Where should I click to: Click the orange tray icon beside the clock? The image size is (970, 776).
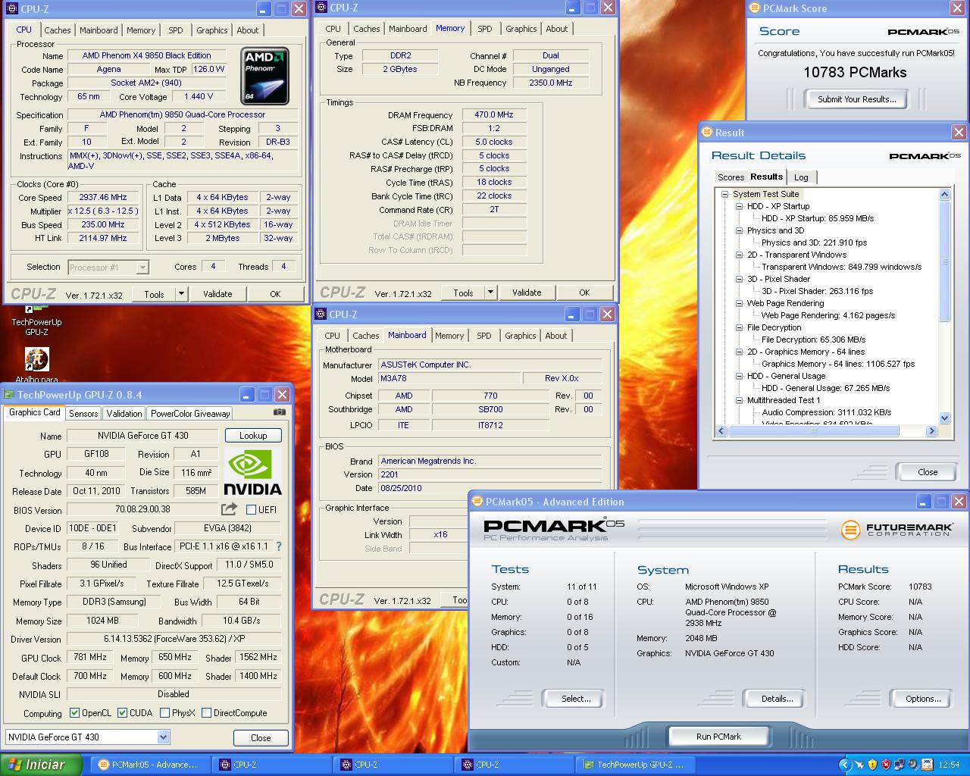pos(928,765)
